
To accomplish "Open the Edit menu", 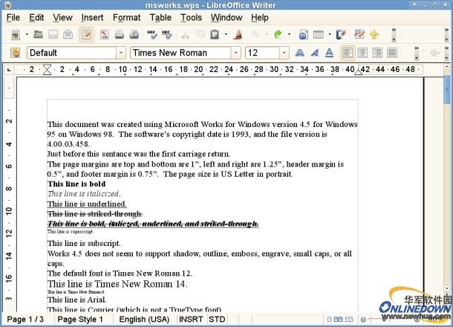I will coord(36,18).
